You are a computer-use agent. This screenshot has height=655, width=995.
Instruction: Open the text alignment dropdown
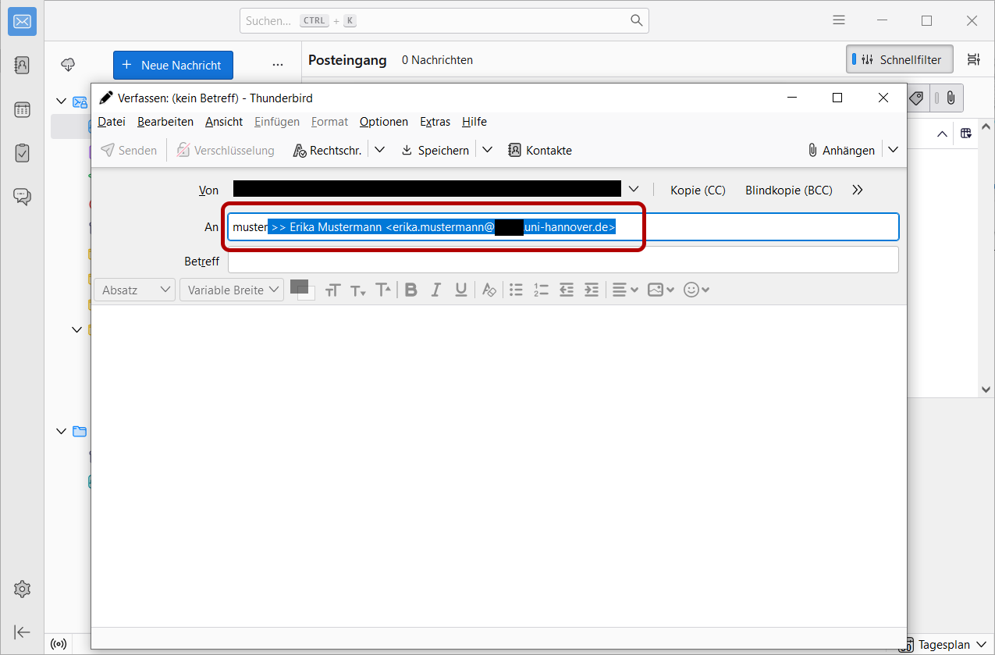[625, 290]
